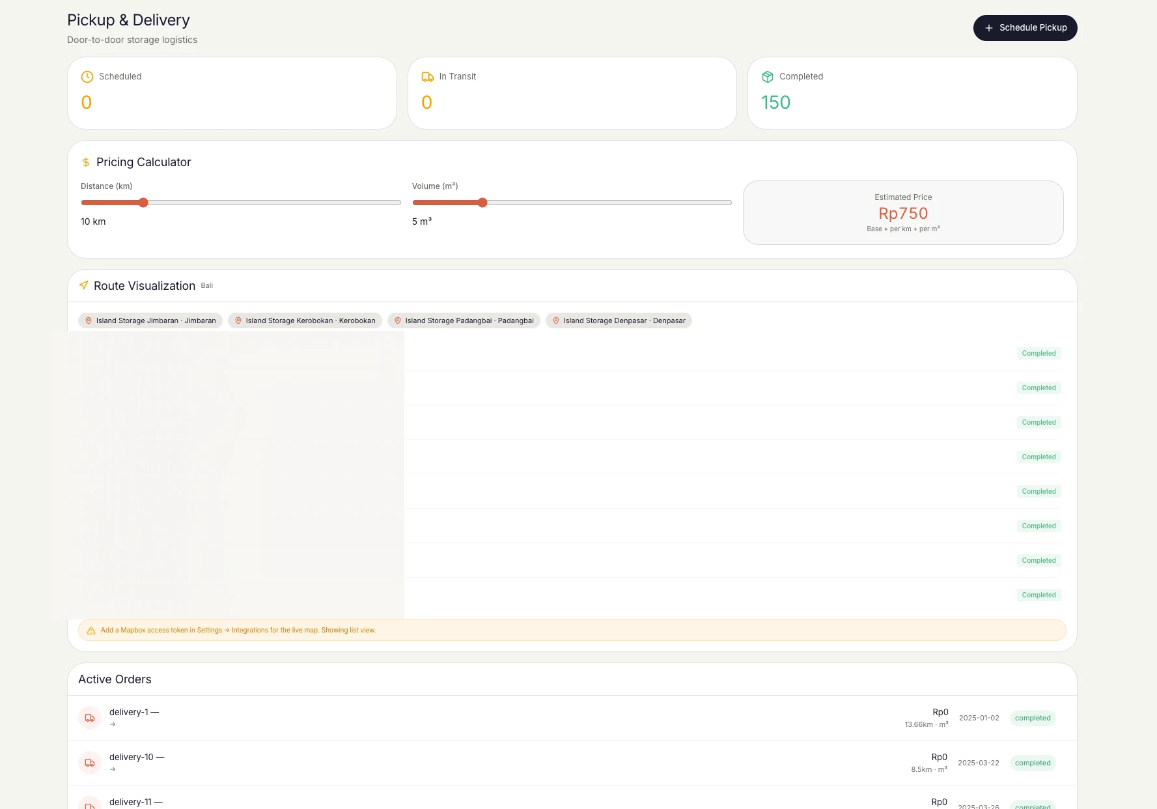Click the Volume slider handle

[x=482, y=203]
